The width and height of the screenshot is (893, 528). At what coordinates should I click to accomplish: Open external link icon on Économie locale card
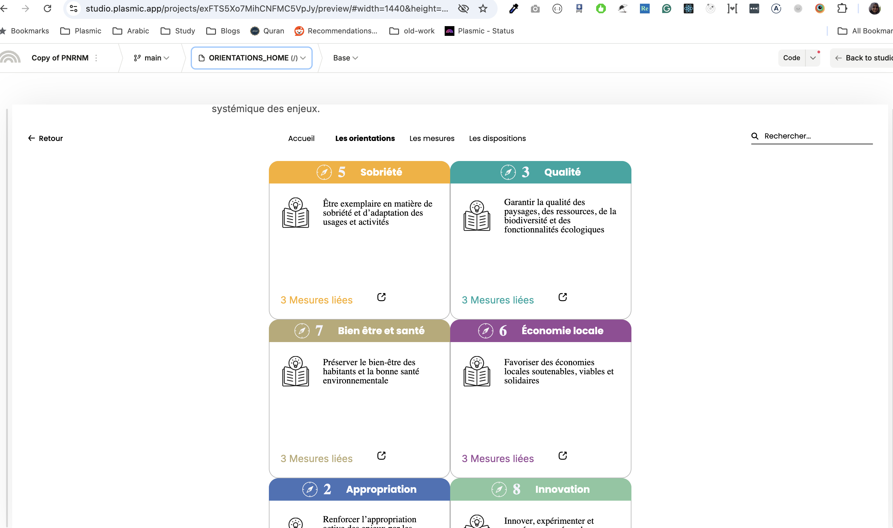tap(562, 456)
